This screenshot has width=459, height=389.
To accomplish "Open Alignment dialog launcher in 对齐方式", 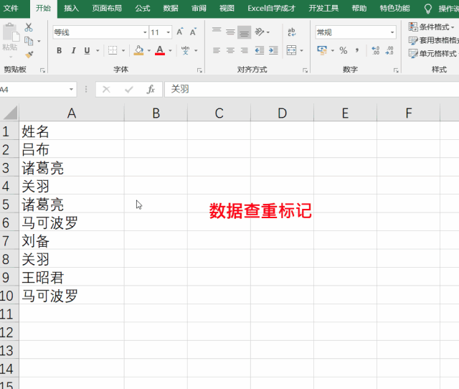I will click(305, 70).
